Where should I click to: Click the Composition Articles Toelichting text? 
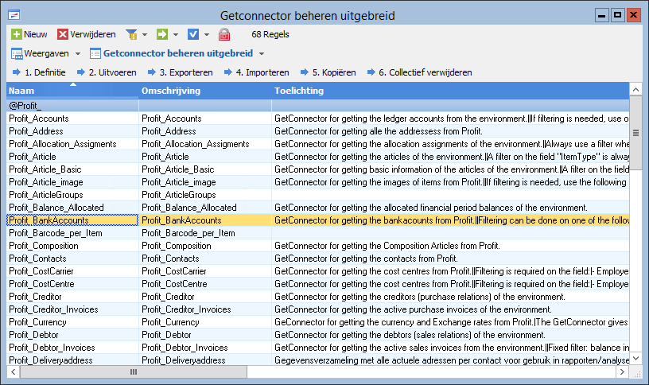tap(387, 246)
